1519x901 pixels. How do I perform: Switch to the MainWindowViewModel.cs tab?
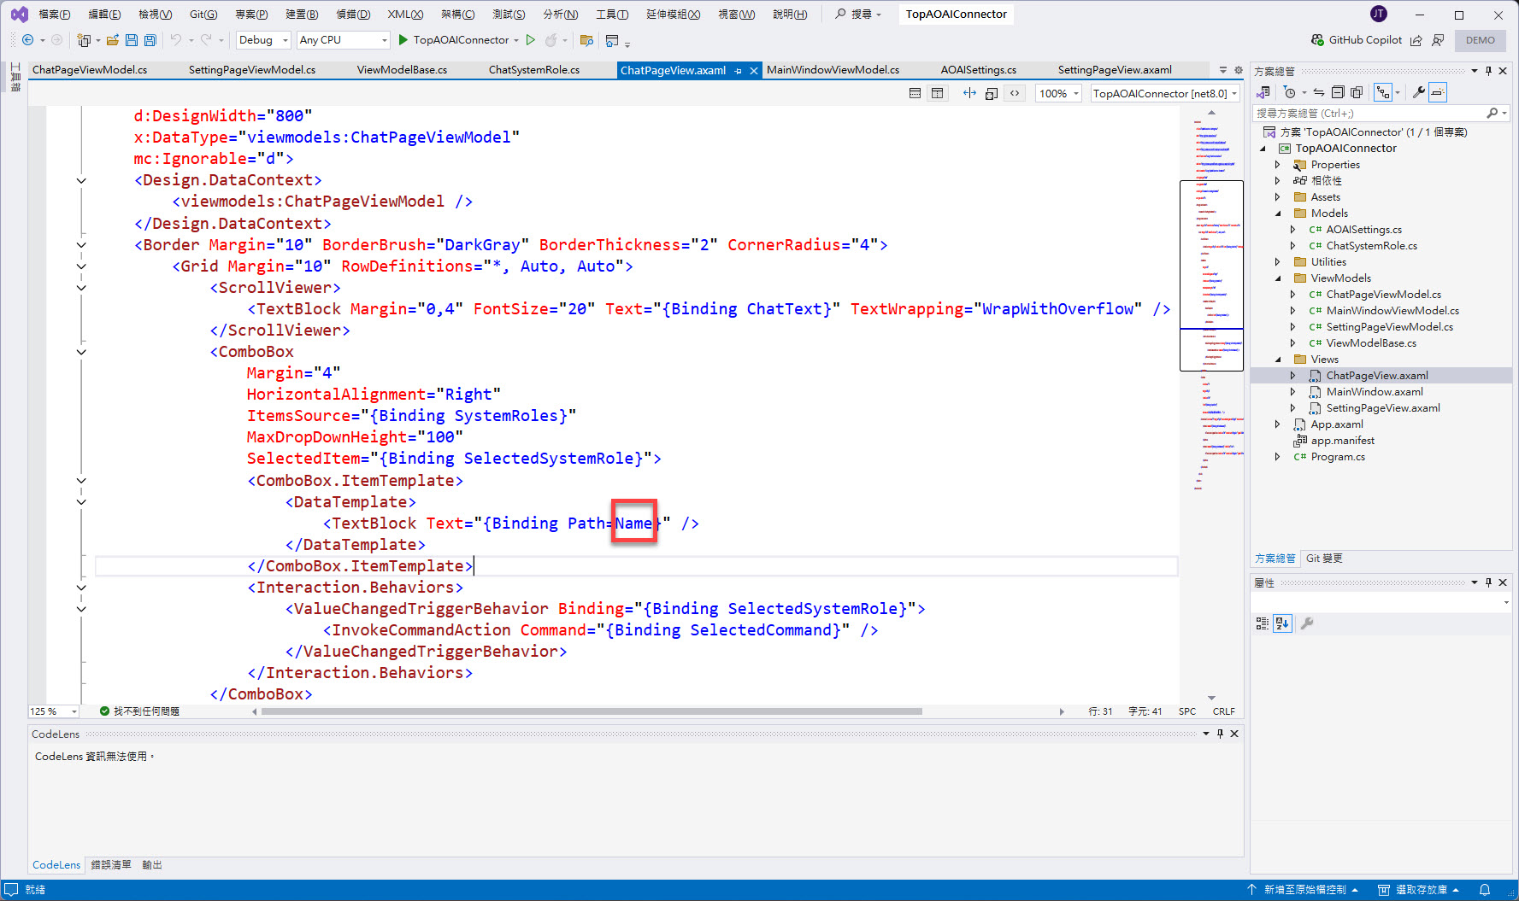click(833, 70)
